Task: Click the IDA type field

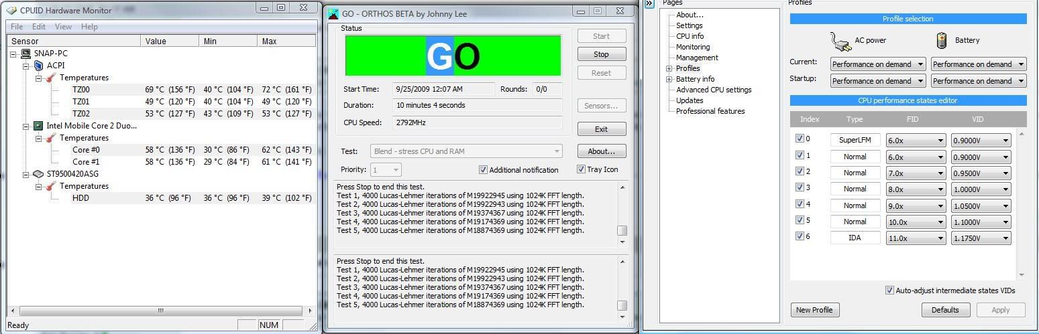Action: (855, 238)
